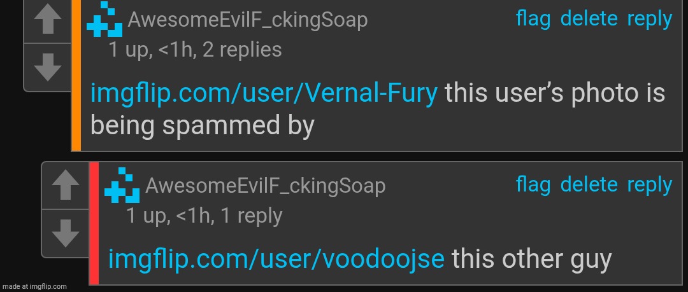Image resolution: width=688 pixels, height=292 pixels.
Task: Open the imgflip.com/user/voodoojse link
Action: click(276, 259)
